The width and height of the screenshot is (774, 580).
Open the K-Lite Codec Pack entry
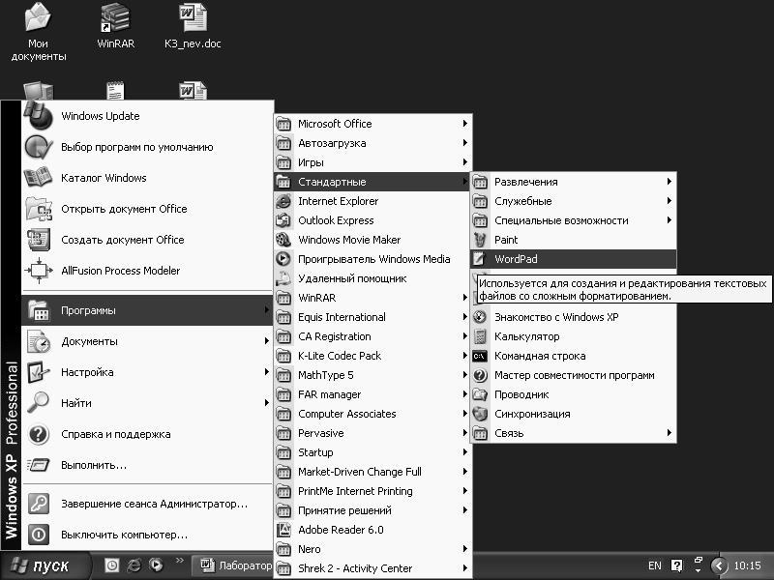pos(372,356)
